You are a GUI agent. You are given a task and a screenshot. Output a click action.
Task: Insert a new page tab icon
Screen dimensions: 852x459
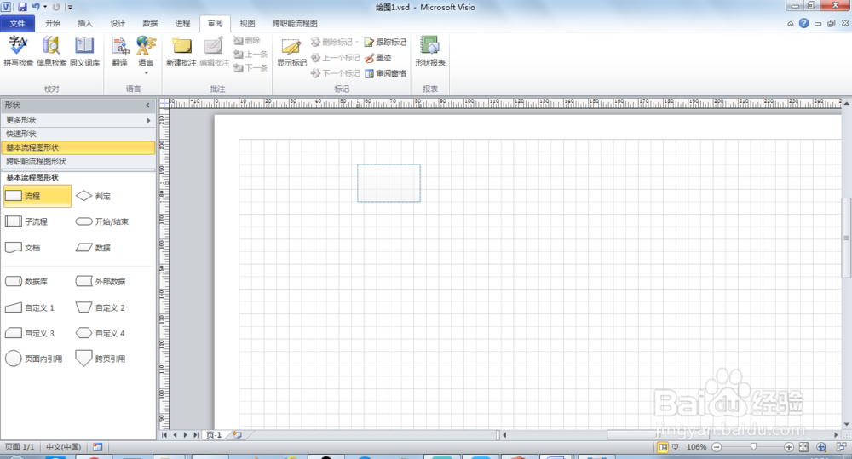[238, 435]
